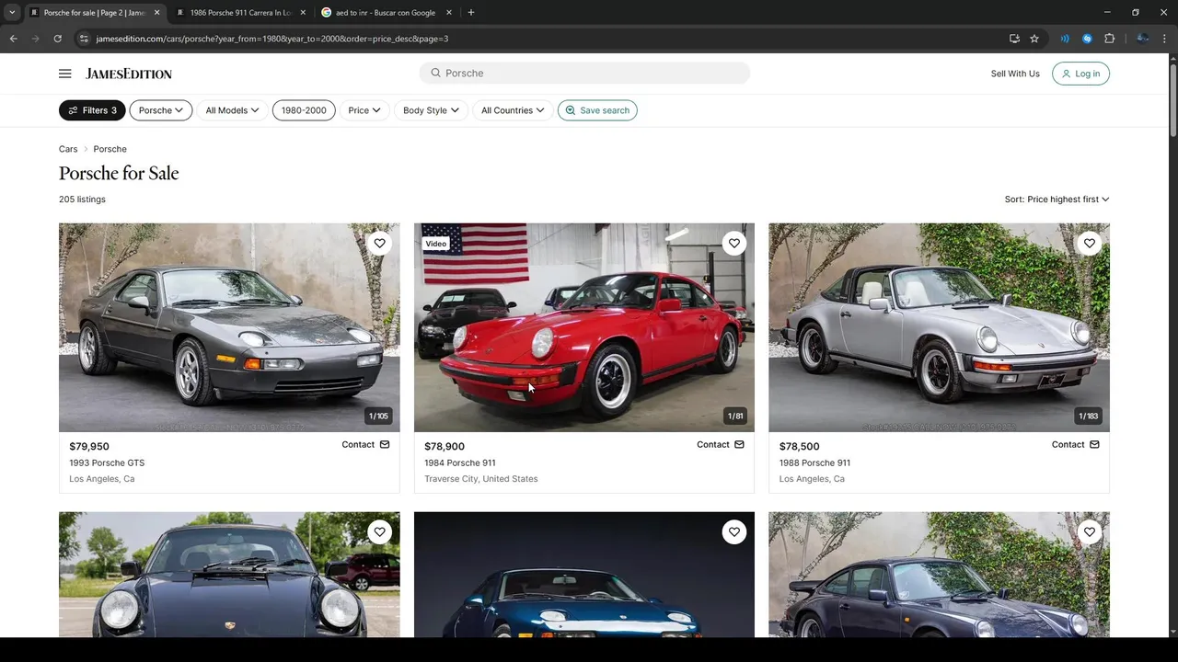Close the aed to inr Google tab
The height and width of the screenshot is (662, 1178).
[449, 13]
